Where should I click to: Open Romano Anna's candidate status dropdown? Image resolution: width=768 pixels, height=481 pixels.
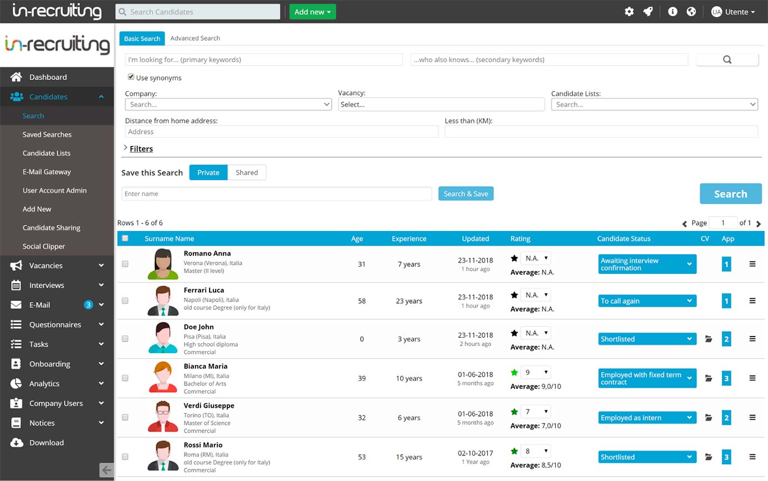pyautogui.click(x=647, y=264)
